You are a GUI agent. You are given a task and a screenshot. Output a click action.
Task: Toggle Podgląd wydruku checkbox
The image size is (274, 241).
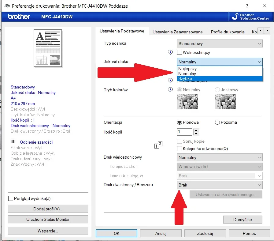point(11,198)
